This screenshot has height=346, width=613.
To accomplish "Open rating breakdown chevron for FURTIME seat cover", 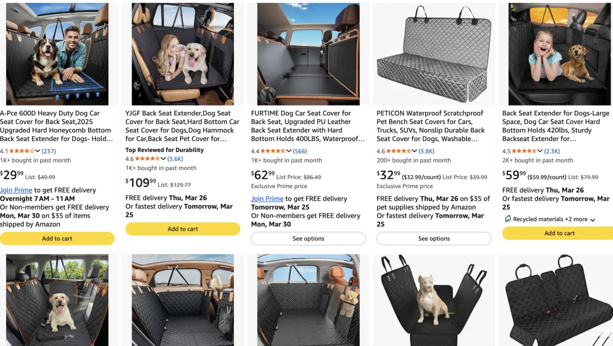I will [x=288, y=151].
